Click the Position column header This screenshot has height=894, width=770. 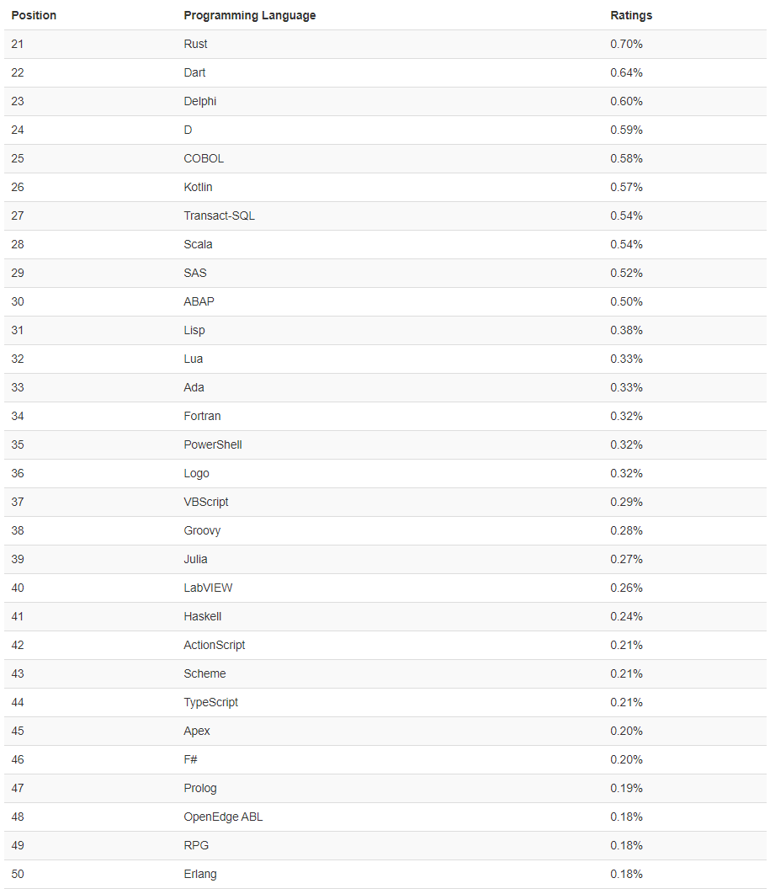click(34, 15)
